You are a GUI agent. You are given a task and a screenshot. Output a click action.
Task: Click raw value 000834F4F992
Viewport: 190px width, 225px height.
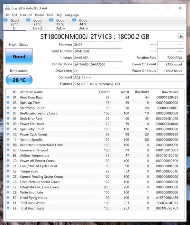point(167,203)
